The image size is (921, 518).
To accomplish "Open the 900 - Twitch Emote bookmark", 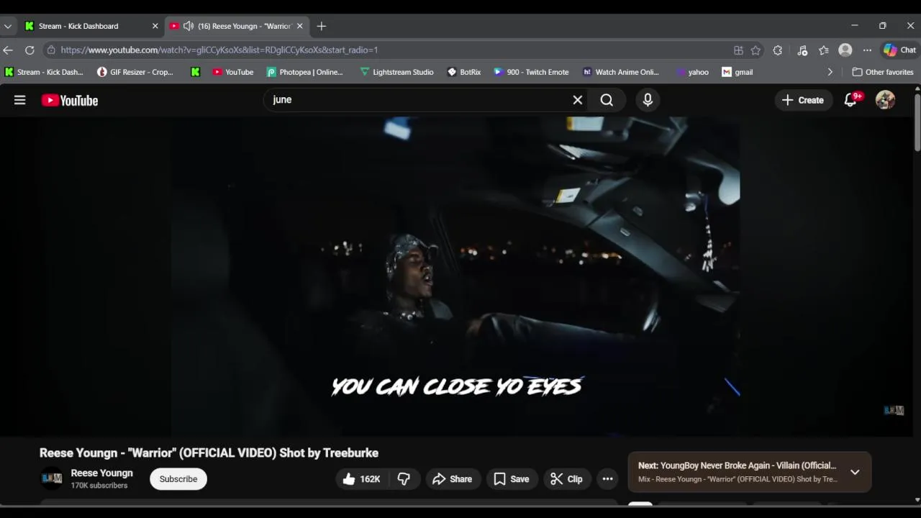I will pyautogui.click(x=531, y=72).
